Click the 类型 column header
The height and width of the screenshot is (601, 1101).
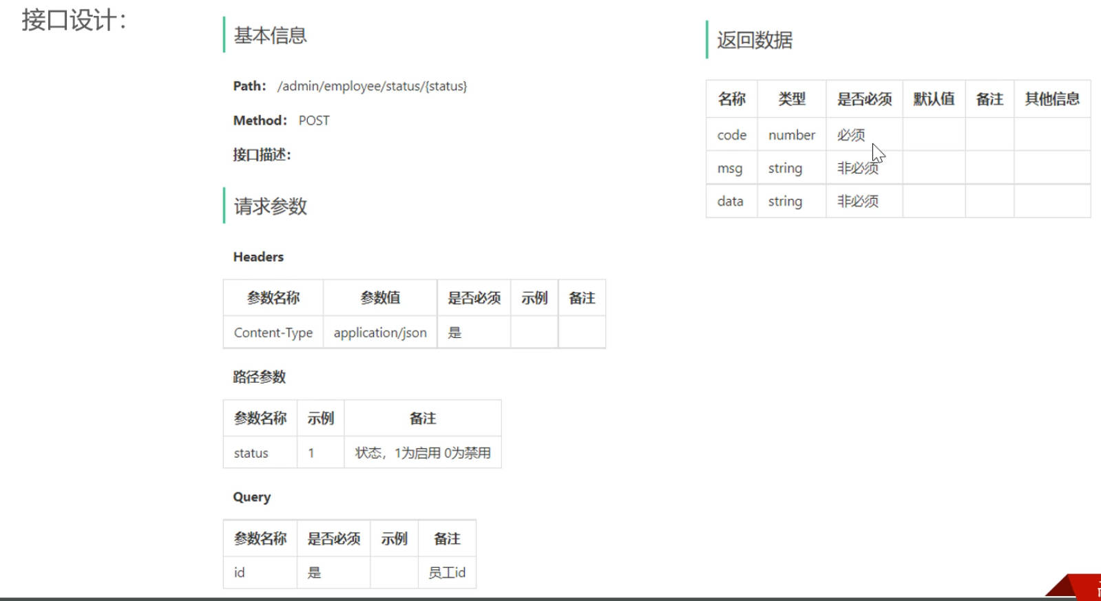[792, 99]
